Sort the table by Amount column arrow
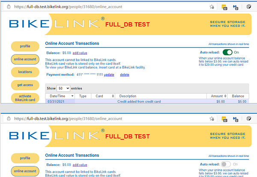Image resolution: width=257 pixels, height=177 pixels. click(x=225, y=96)
